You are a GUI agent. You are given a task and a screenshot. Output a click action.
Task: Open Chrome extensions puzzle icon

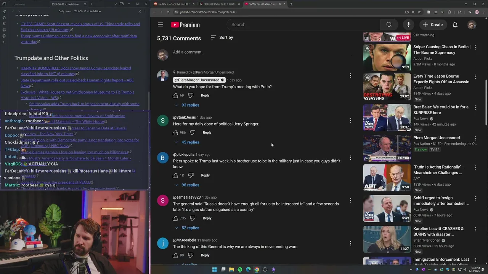pos(449,12)
